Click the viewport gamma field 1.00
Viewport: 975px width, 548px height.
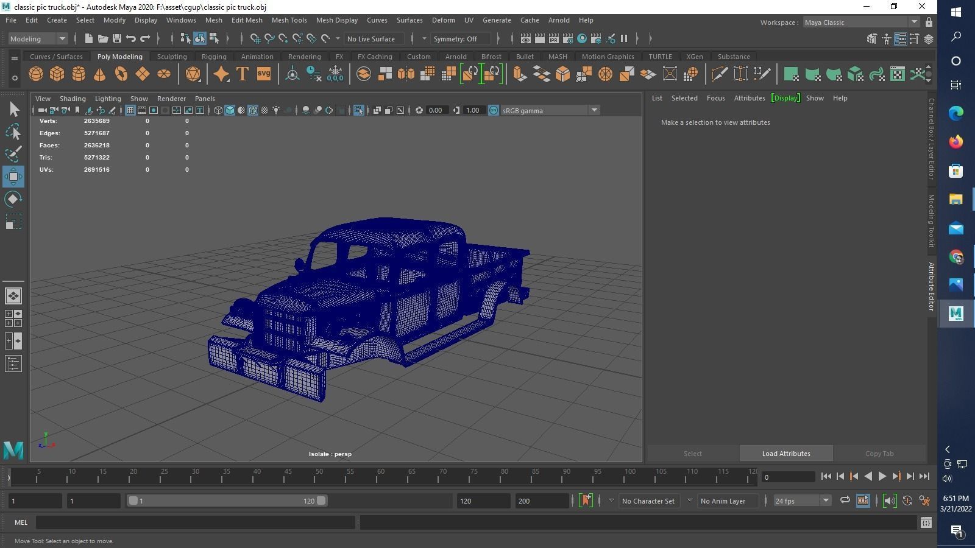473,110
